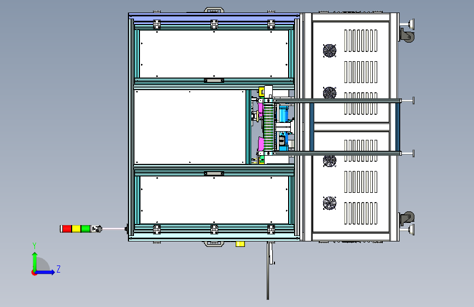
Task: Select the second cooling fan from the top
Action: tap(330, 92)
